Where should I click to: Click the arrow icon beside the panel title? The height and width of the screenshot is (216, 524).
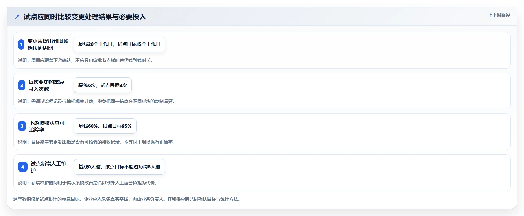tap(17, 17)
